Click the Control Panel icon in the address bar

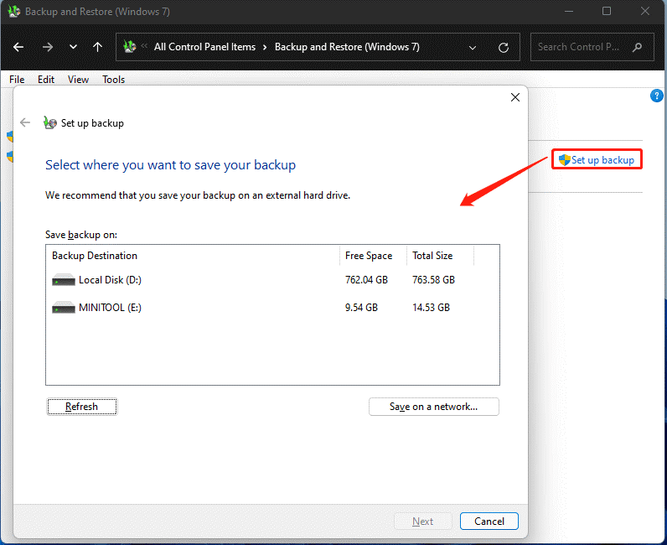(131, 47)
